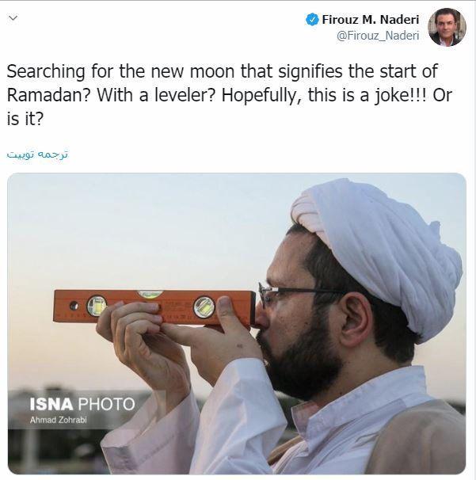Select the Ahmad Zohrabi photographer credit
The image size is (476, 480).
(58, 420)
